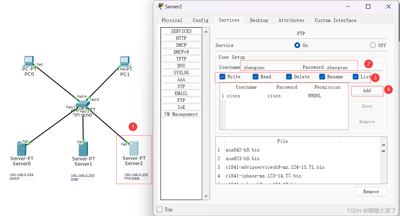Click the Server2 window title icon
The height and width of the screenshot is (216, 400).
click(x=160, y=6)
